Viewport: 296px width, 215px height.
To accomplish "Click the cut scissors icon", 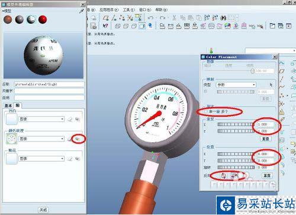I will pyautogui.click(x=174, y=18).
